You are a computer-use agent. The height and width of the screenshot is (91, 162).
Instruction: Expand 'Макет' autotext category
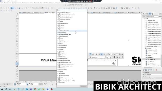click(x=57, y=21)
